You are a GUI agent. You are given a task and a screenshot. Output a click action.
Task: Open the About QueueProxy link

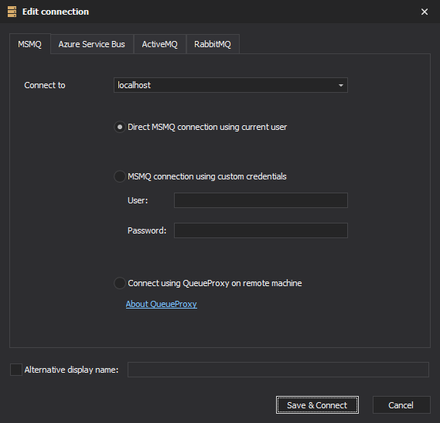click(162, 304)
